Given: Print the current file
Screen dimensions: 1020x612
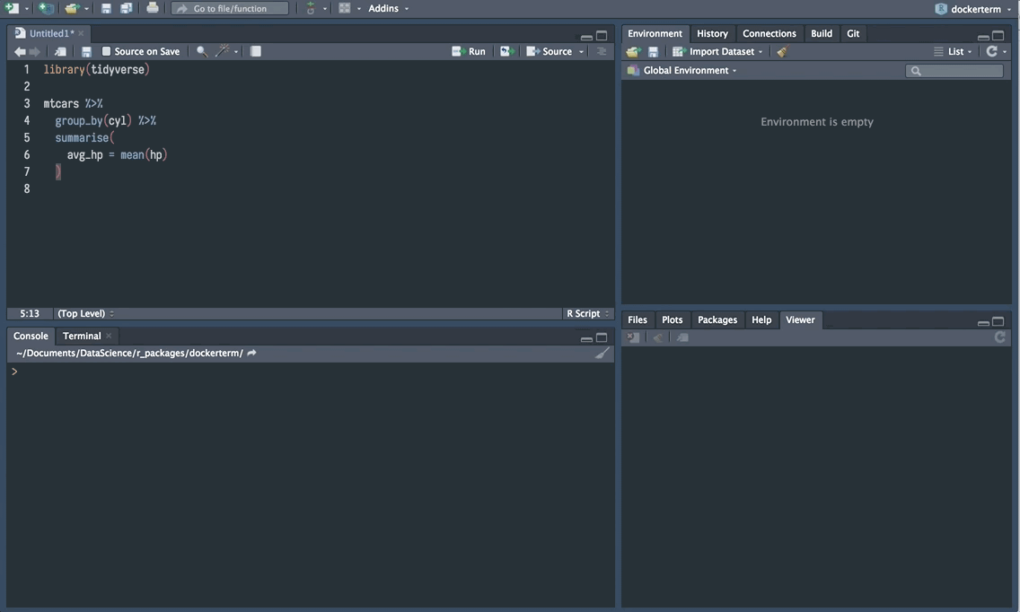Looking at the screenshot, I should point(153,8).
